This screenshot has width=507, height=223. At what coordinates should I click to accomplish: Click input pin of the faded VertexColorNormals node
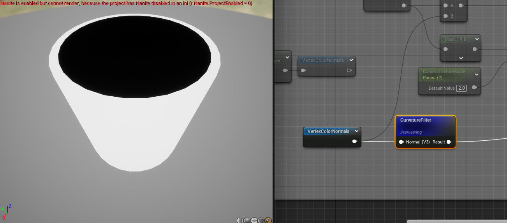303,71
